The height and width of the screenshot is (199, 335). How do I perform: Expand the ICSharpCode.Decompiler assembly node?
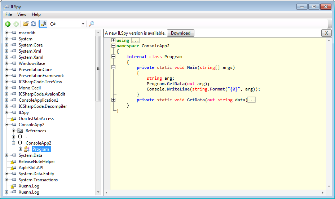[6, 106]
